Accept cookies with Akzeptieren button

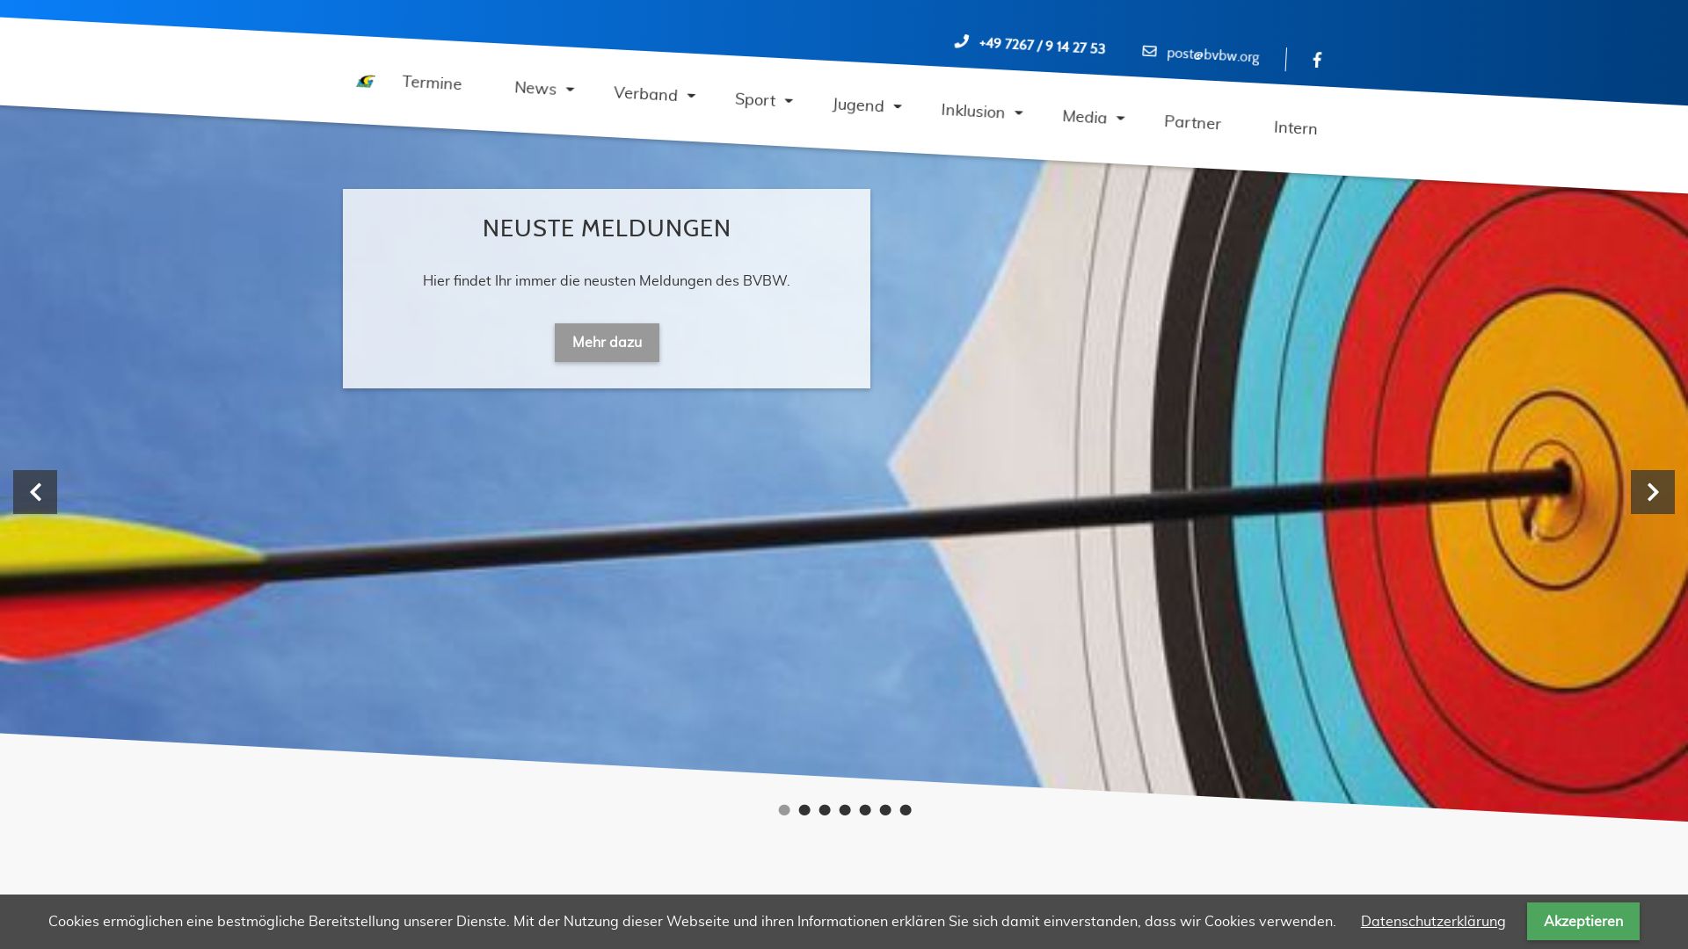tap(1583, 921)
